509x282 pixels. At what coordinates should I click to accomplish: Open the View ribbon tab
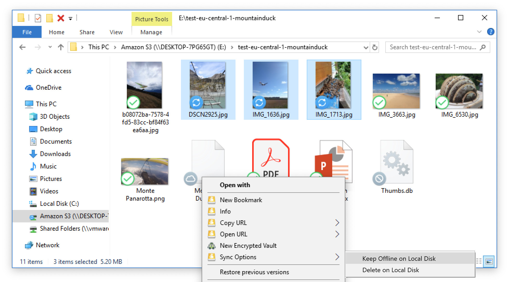tap(116, 32)
